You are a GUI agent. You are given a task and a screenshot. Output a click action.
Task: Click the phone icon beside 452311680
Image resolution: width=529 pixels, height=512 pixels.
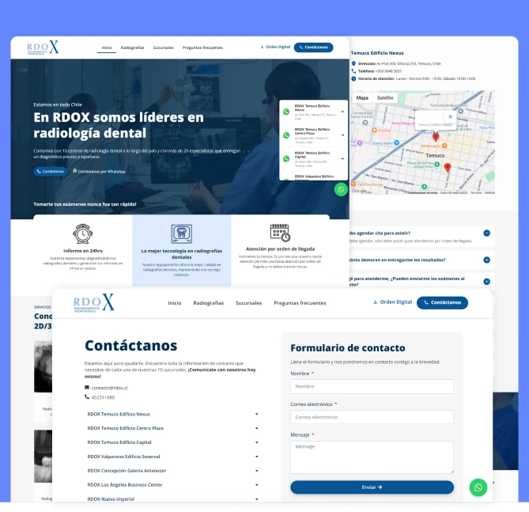pos(88,396)
